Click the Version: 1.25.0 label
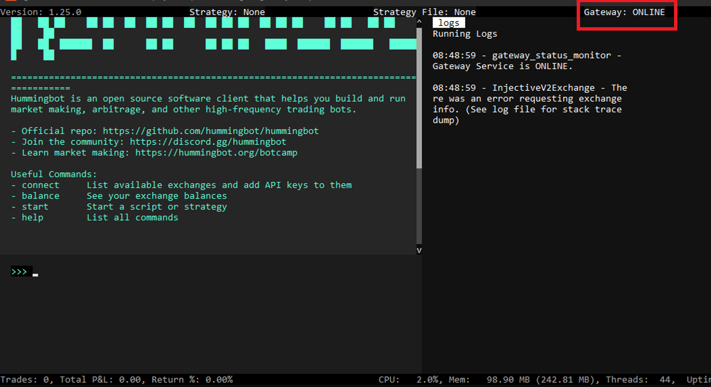 tap(41, 12)
